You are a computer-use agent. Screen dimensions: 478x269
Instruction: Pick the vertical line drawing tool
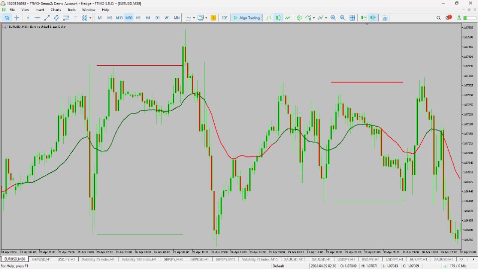[x=28, y=18]
